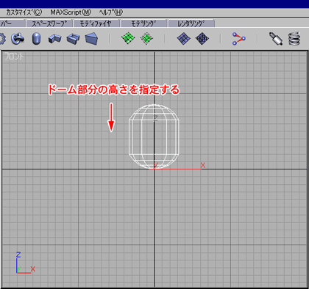
Task: Choose the Damper object icon
Action: (x=276, y=39)
